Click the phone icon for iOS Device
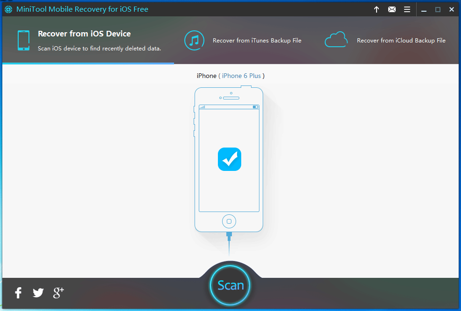The image size is (461, 311). point(23,40)
